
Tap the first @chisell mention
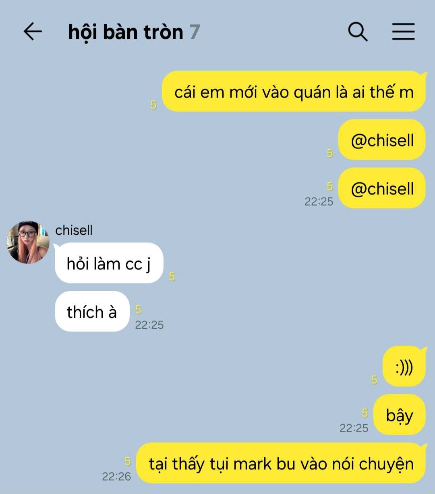tap(382, 140)
